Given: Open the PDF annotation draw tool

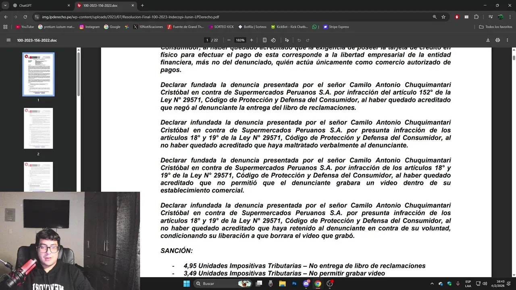Looking at the screenshot, I should (x=287, y=40).
